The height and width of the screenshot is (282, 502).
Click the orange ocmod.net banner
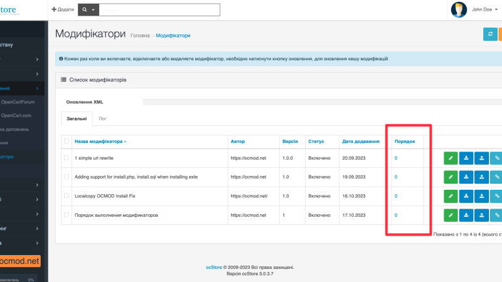coord(20,261)
